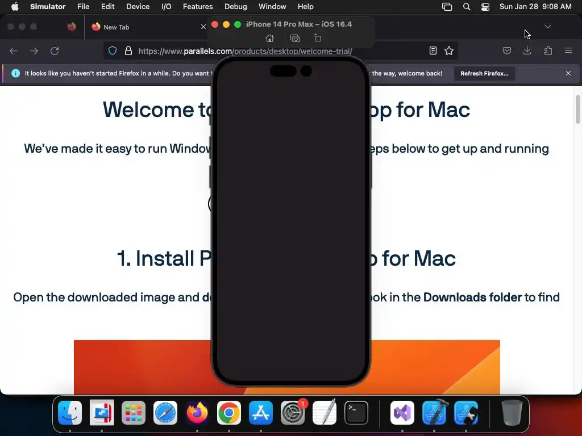The height and width of the screenshot is (436, 582).
Task: Click the iPhone 14 Pro Max window title
Action: (x=299, y=24)
